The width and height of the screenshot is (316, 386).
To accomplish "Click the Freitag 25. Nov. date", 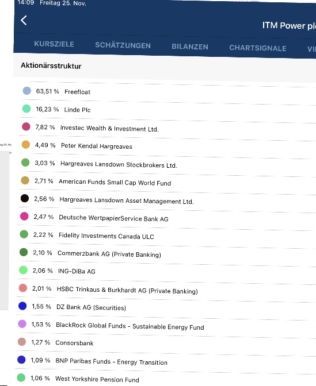I will click(63, 3).
